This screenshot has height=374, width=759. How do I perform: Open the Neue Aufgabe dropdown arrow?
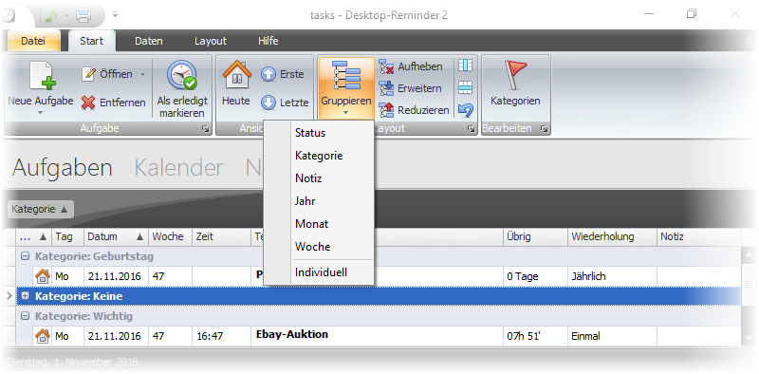40,113
